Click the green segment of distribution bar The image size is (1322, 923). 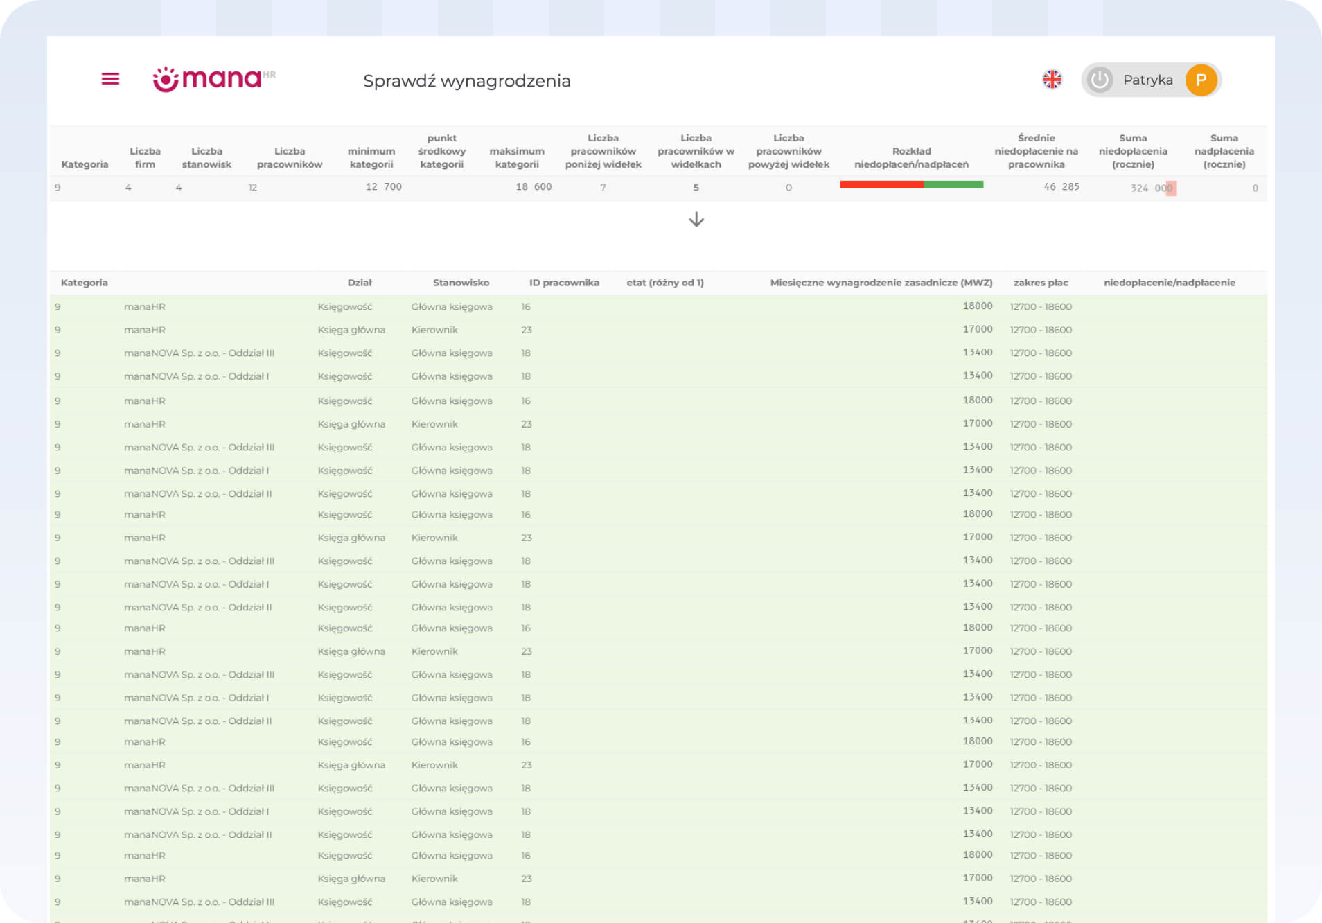pyautogui.click(x=953, y=185)
